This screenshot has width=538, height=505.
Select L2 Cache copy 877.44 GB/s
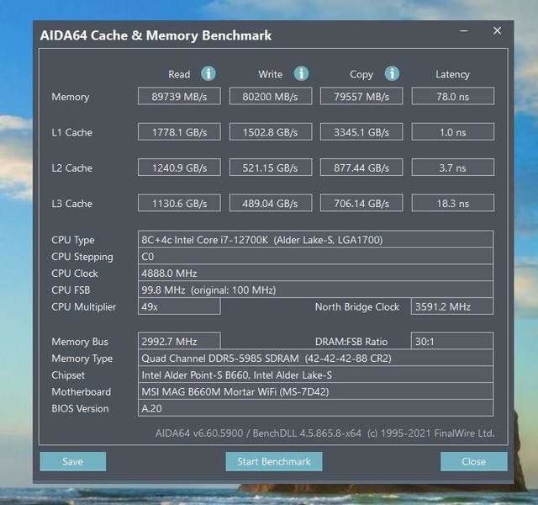tap(361, 167)
